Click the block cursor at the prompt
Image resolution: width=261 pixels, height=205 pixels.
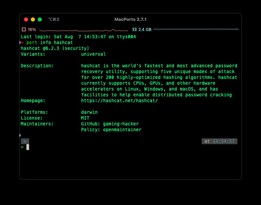(x=28, y=147)
